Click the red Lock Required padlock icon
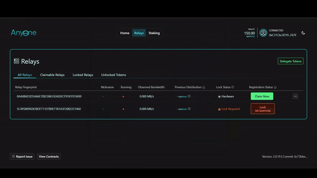Image resolution: width=317 pixels, height=178 pixels. click(219, 109)
